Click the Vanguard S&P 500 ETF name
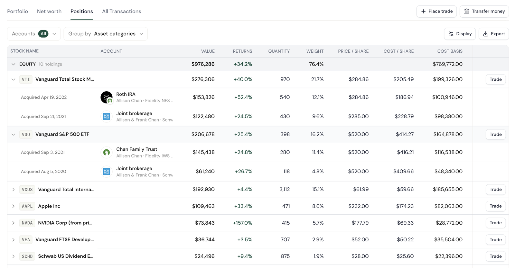Screen dimensions: 515x268 (x=62, y=134)
